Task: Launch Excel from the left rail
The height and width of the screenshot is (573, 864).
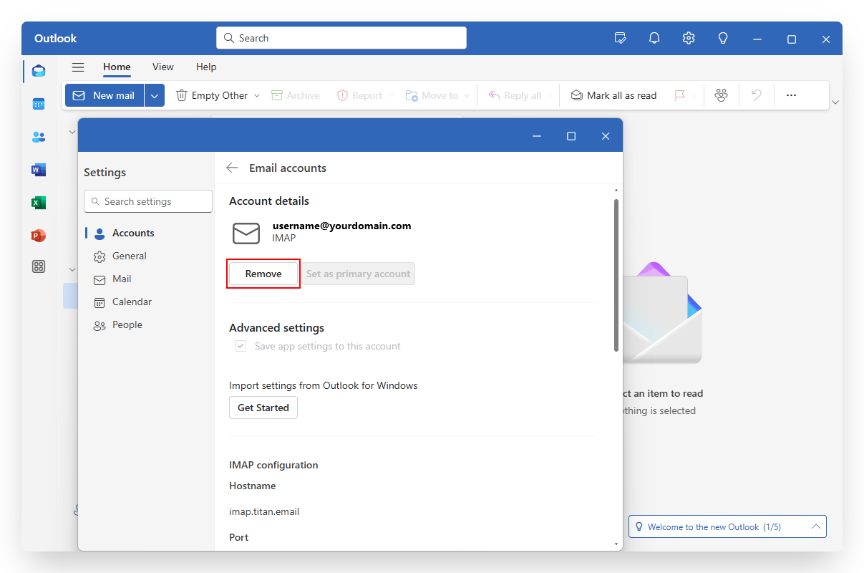Action: tap(39, 203)
